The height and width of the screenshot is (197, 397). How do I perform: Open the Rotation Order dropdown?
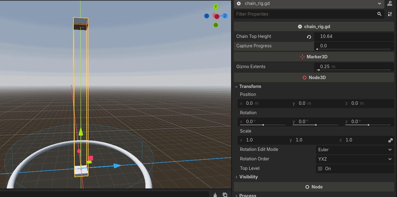pos(354,159)
